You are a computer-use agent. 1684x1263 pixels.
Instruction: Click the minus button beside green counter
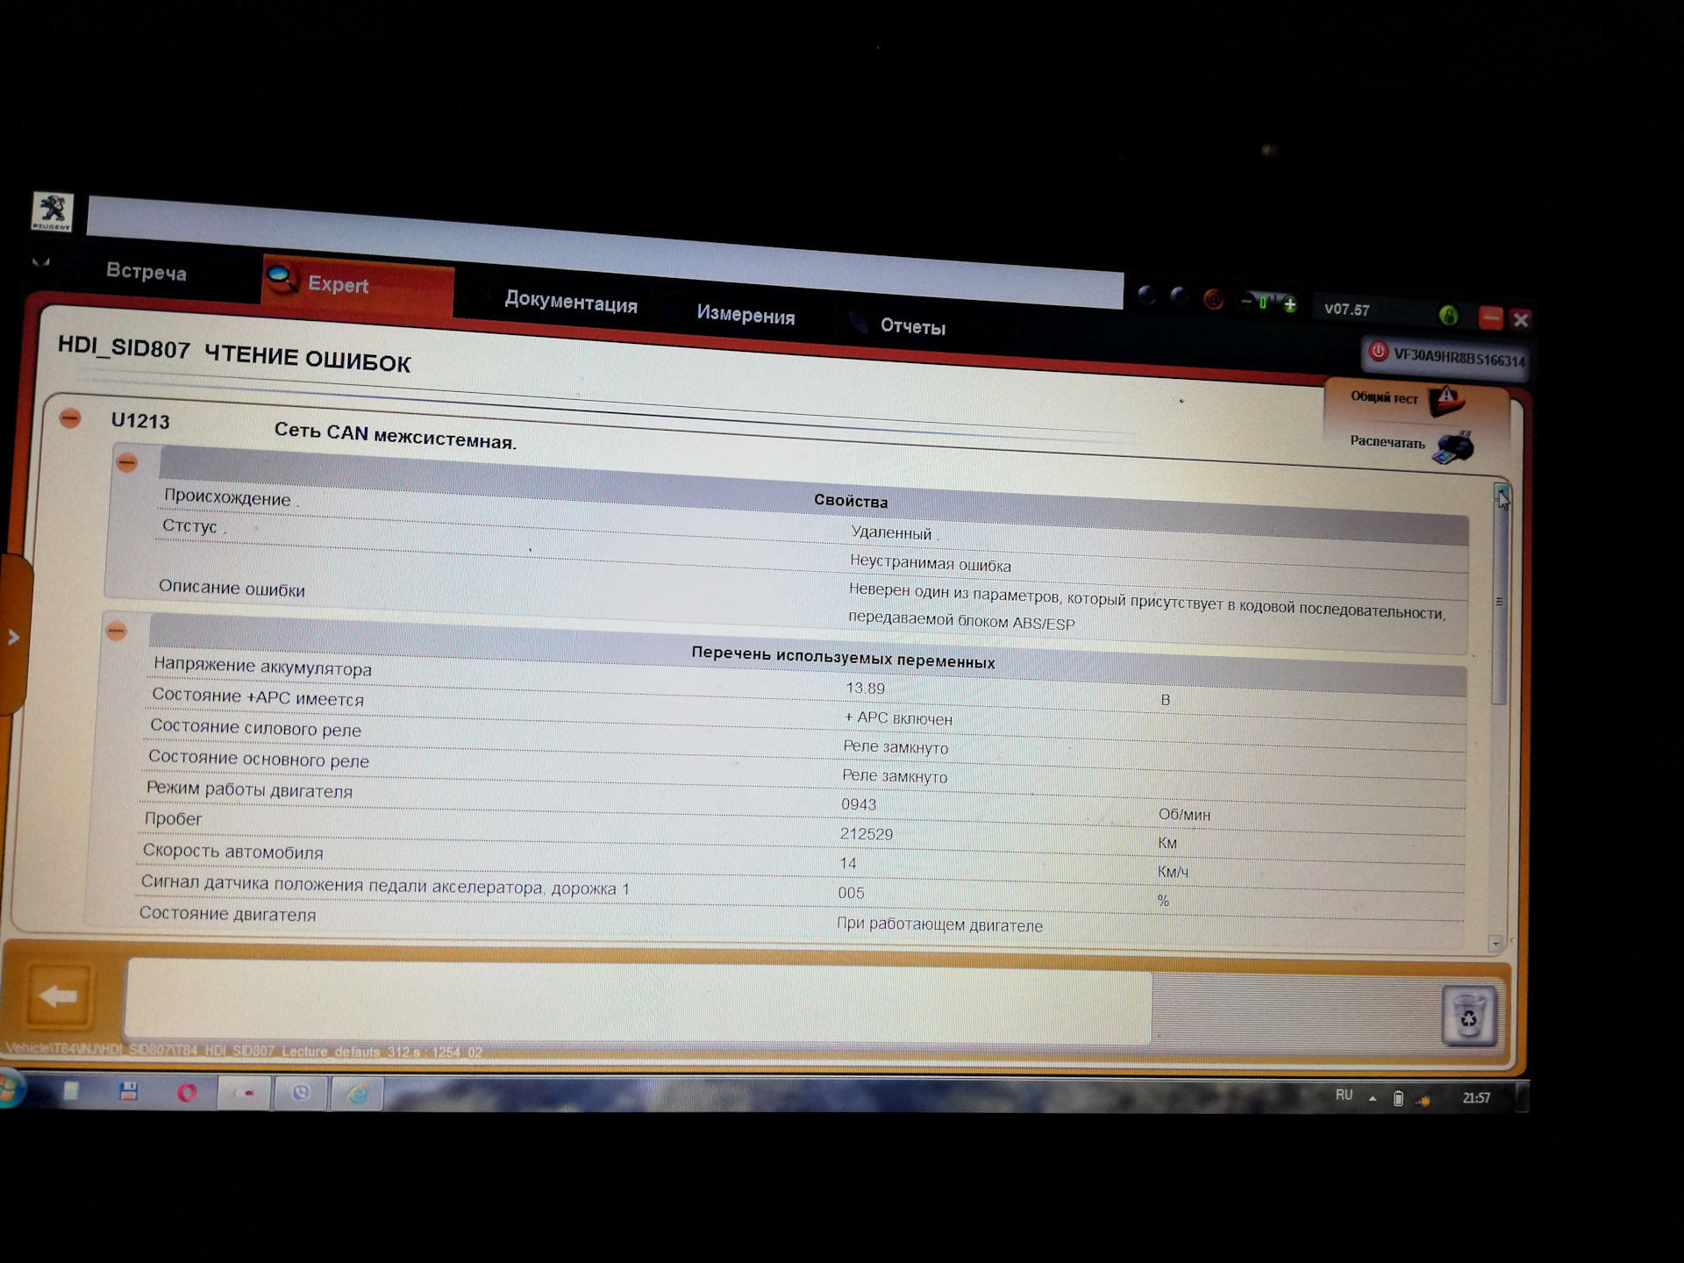[x=1246, y=302]
